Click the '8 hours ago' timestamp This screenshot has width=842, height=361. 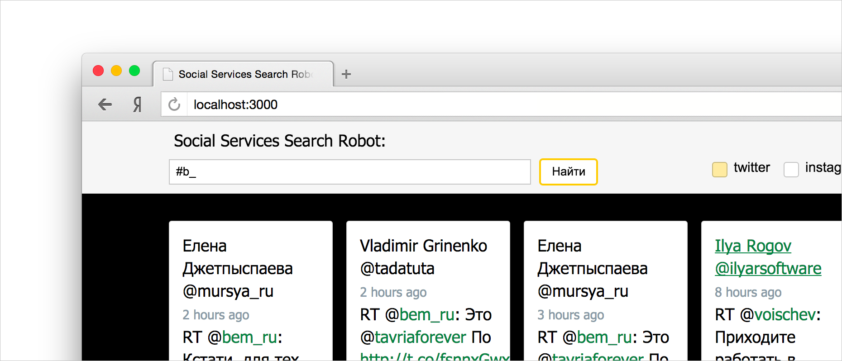coord(748,292)
